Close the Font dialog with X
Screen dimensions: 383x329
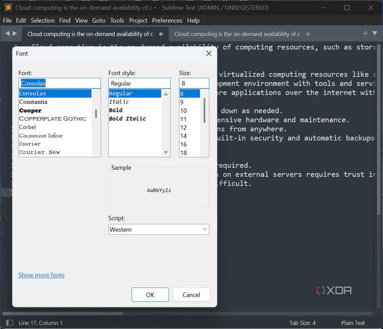[x=209, y=53]
